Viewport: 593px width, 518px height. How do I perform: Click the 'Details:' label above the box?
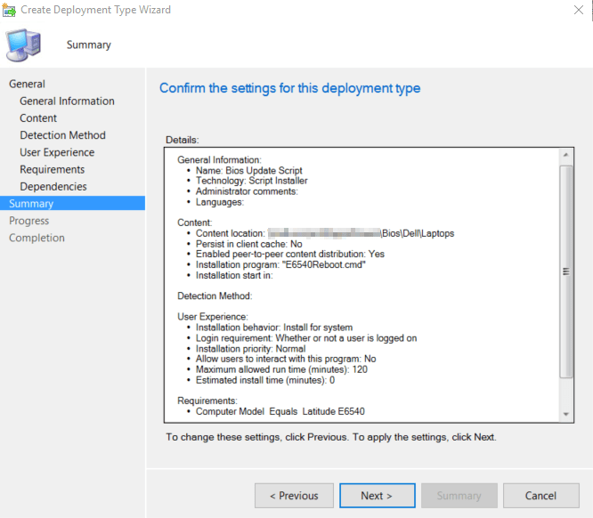182,140
